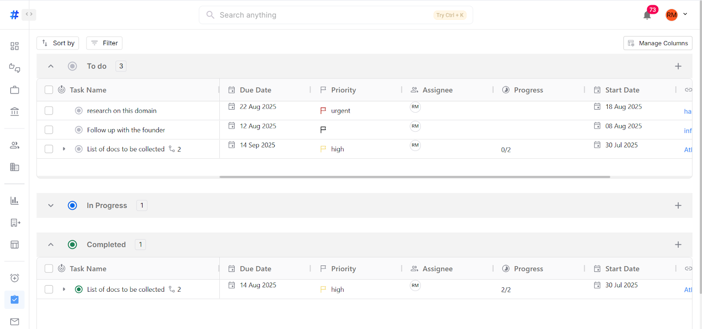
Task: Open the people contacts icon in sidebar
Action: click(x=14, y=145)
